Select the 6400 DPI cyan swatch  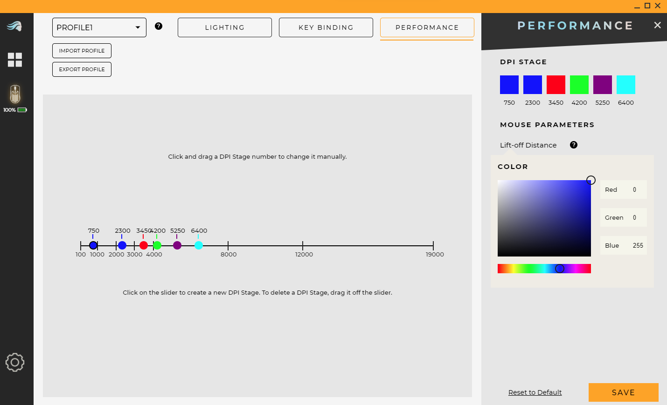[626, 85]
